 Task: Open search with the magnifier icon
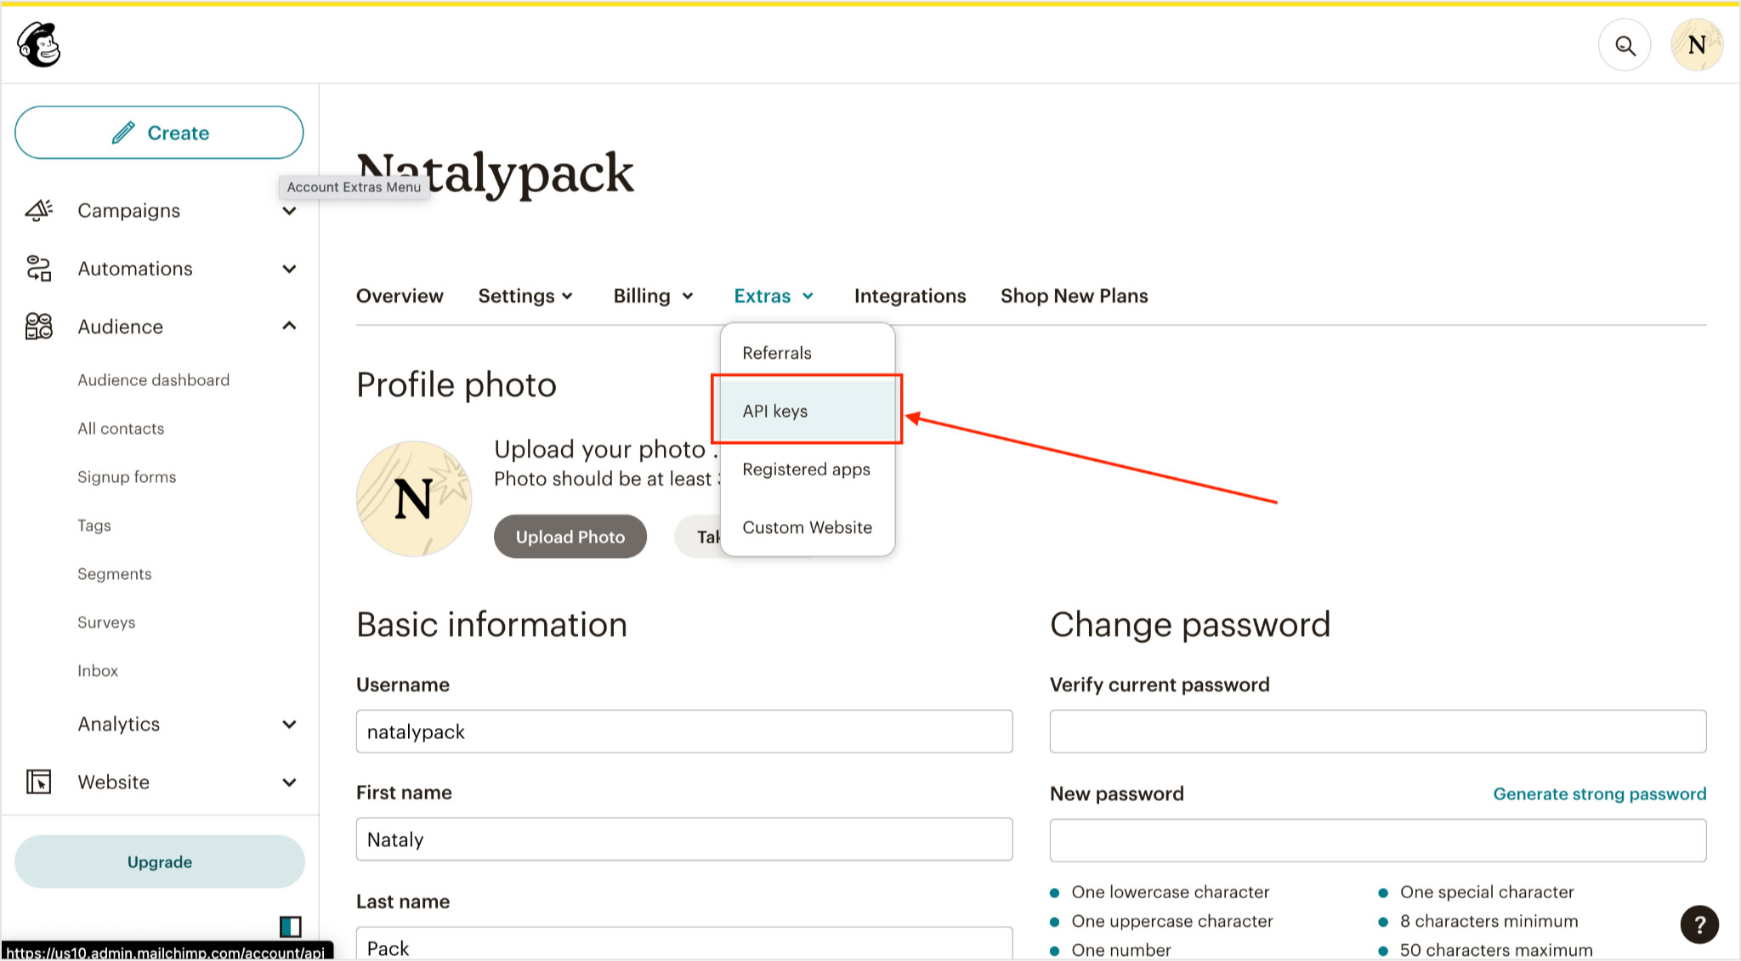[x=1625, y=45]
